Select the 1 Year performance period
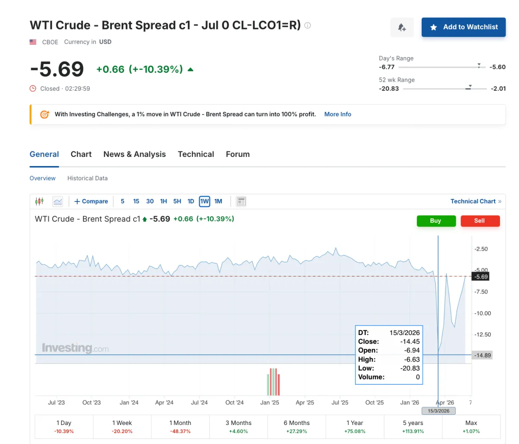 click(x=355, y=427)
